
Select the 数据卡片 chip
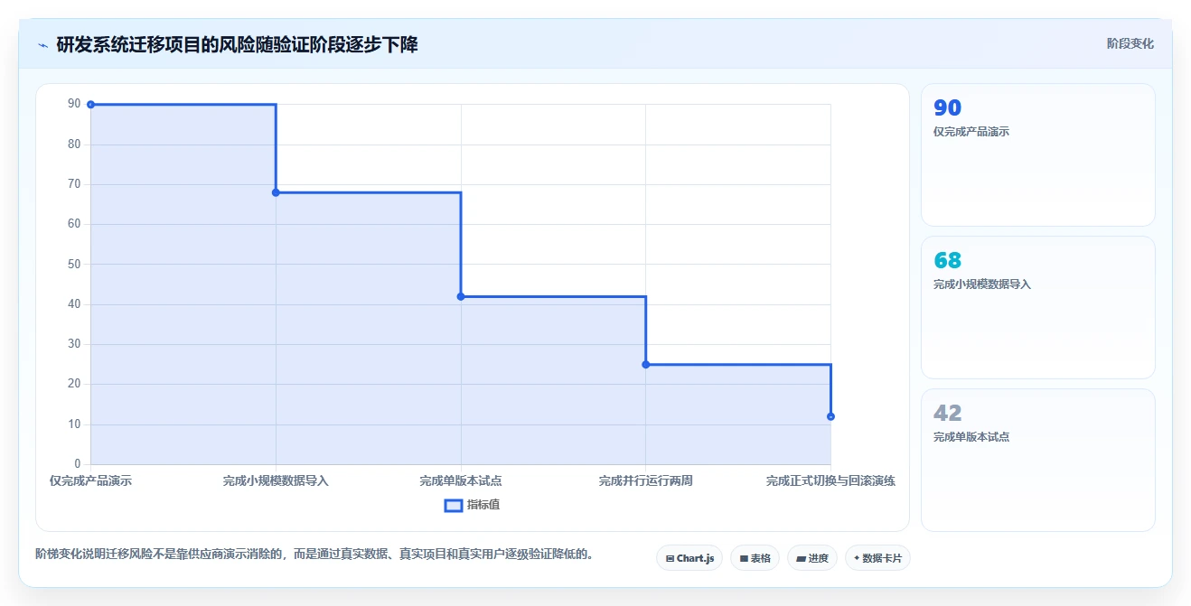(x=877, y=558)
